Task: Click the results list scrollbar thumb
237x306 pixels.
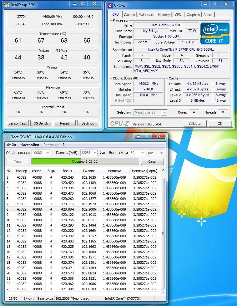Action: [163, 233]
